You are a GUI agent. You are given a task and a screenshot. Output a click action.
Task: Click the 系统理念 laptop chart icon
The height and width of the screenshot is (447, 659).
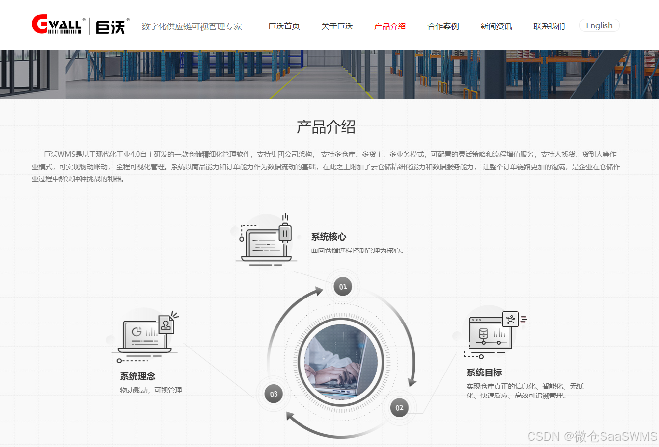coord(146,337)
